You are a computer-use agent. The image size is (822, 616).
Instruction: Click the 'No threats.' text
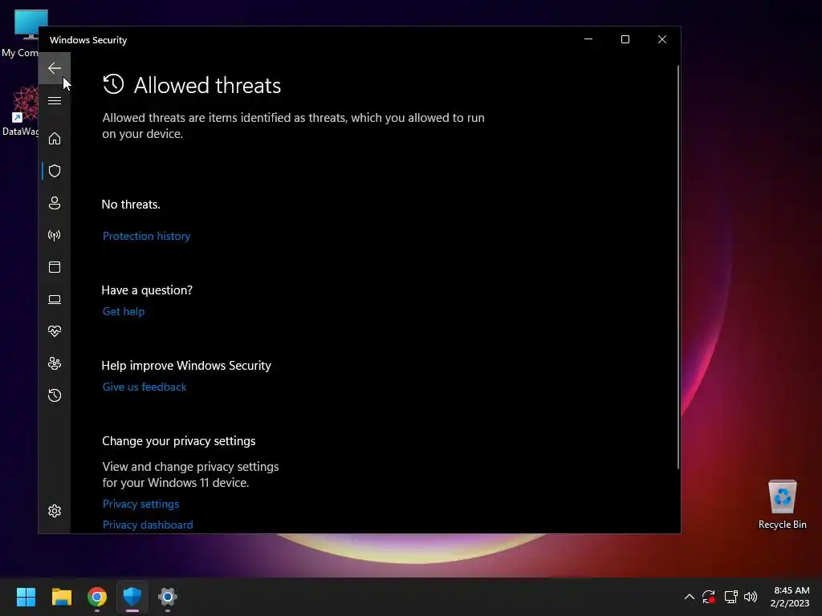(x=131, y=205)
